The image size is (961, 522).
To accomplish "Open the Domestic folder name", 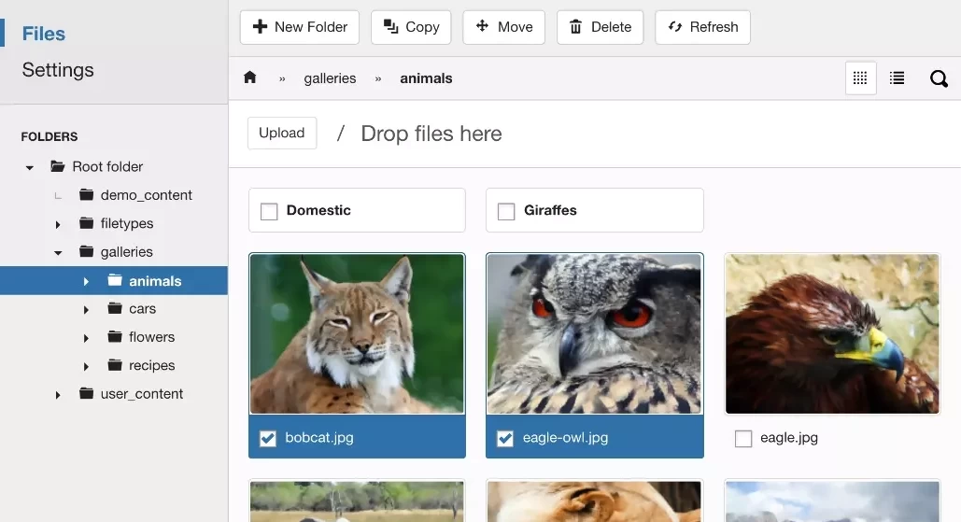I will click(318, 210).
